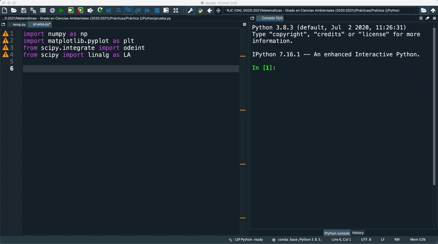The width and height of the screenshot is (438, 244).
Task: Click the IPython In [1] prompt
Action: [264, 68]
